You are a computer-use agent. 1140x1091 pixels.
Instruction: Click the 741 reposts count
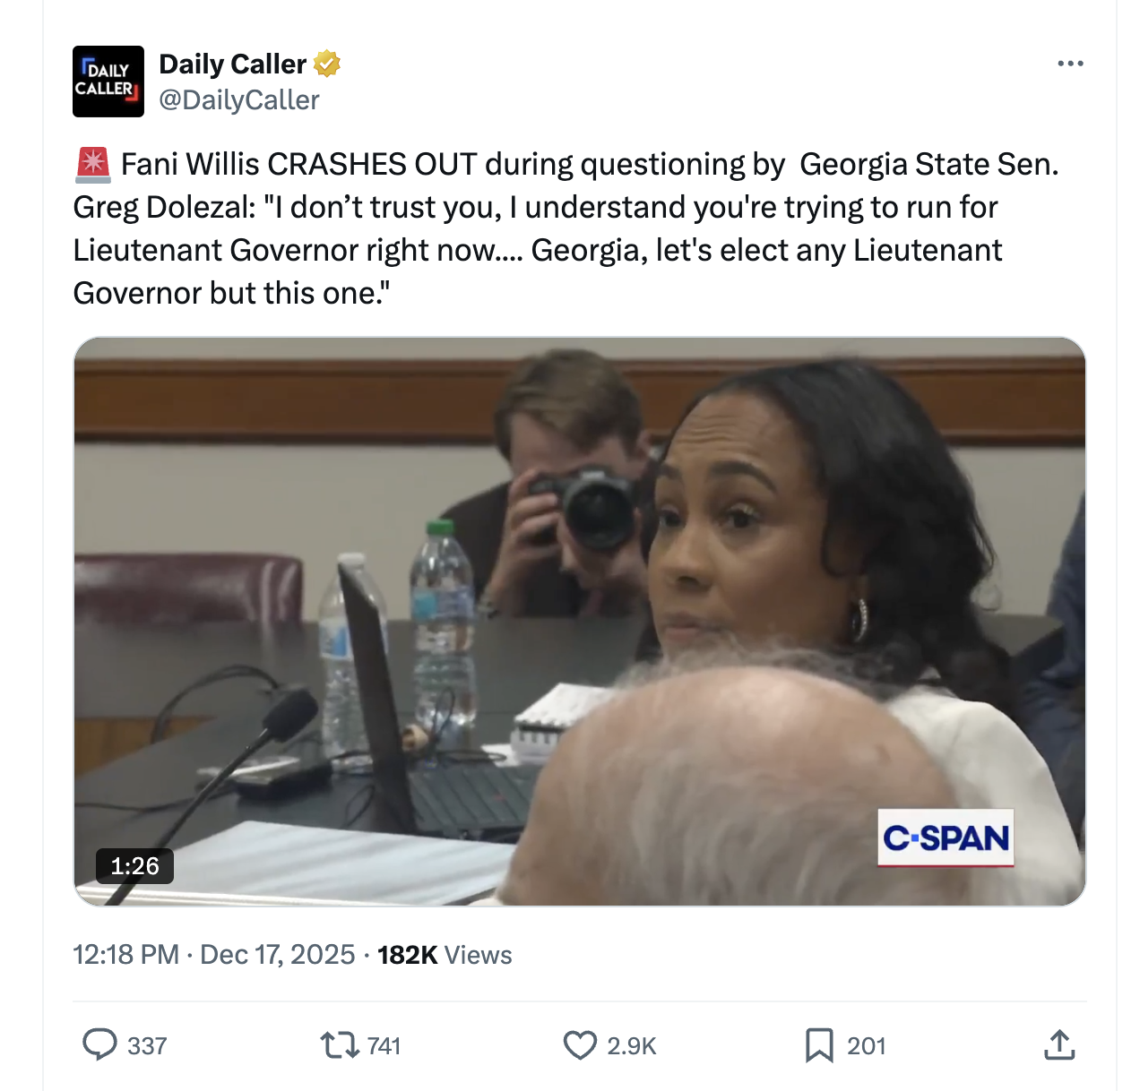coord(384,1046)
